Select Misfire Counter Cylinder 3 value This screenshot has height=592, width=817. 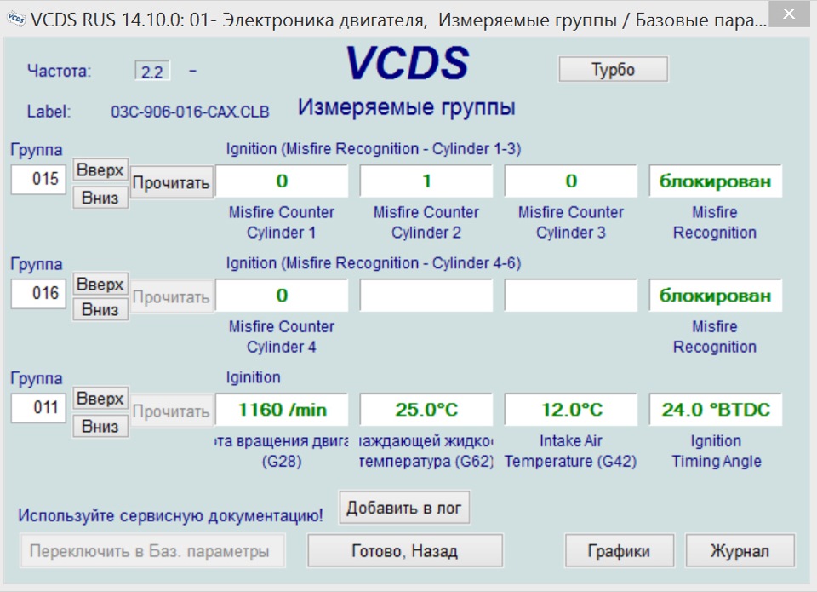(x=571, y=181)
